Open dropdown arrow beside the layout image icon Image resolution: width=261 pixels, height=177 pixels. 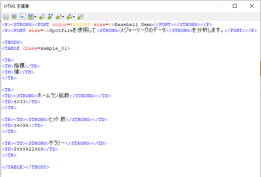coord(35,17)
